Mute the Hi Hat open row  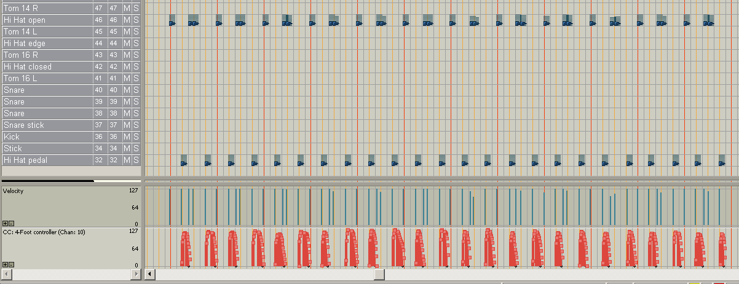[x=127, y=20]
